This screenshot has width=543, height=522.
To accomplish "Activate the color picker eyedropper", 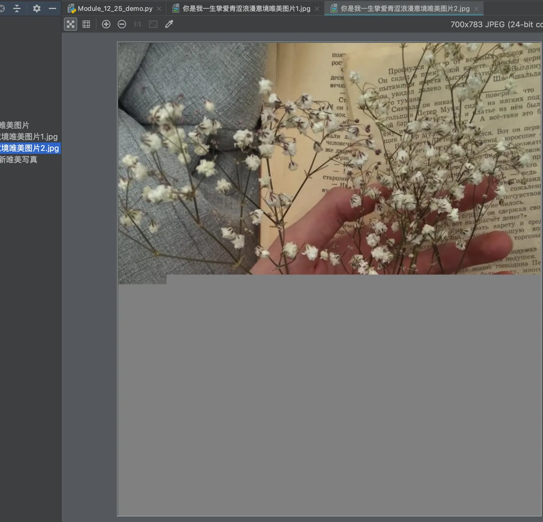I will click(x=169, y=24).
